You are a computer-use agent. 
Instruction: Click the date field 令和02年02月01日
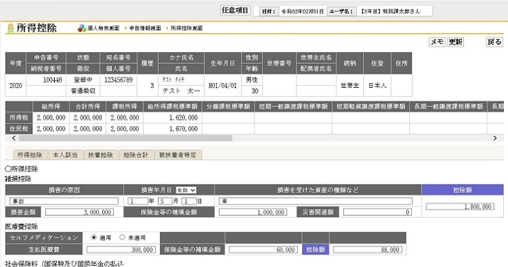tap(303, 12)
